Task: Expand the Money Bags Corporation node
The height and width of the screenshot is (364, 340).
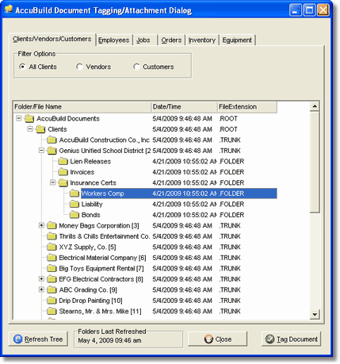Action: coord(41,225)
